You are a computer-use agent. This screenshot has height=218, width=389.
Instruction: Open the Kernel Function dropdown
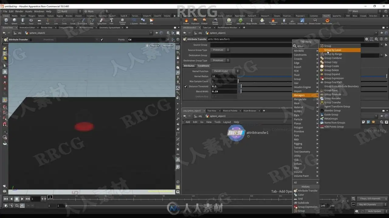coord(225,71)
